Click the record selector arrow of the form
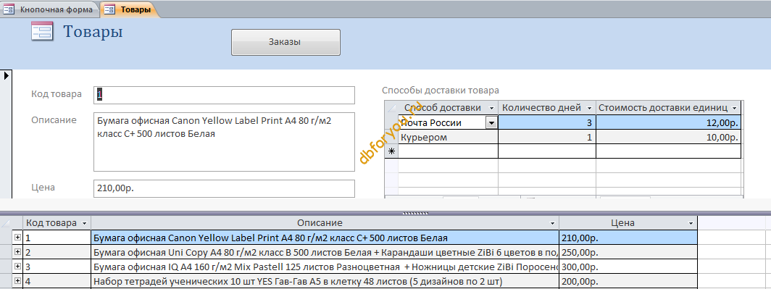 click(5, 75)
